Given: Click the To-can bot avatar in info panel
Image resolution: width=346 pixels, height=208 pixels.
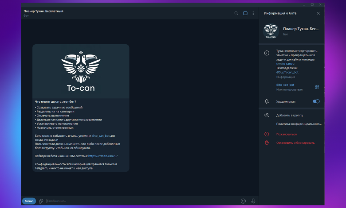Looking at the screenshot, I should (x=270, y=31).
